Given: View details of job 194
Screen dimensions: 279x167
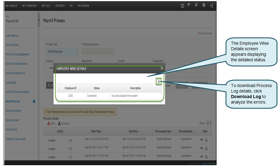Looking at the screenshot, I should pos(202,140).
